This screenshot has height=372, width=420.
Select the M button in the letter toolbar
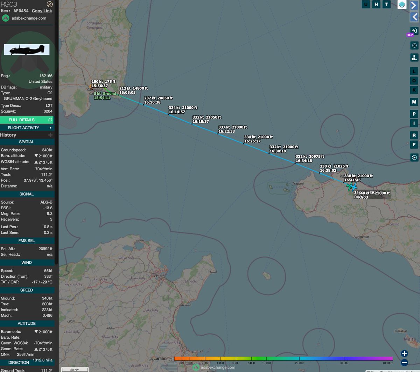[414, 102]
